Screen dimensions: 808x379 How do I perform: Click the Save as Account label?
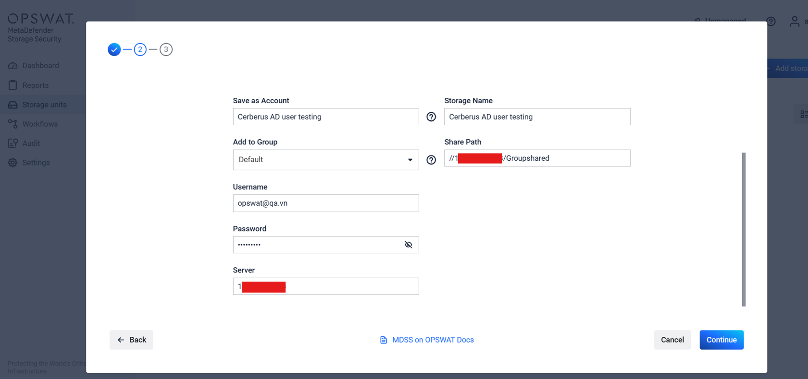261,101
